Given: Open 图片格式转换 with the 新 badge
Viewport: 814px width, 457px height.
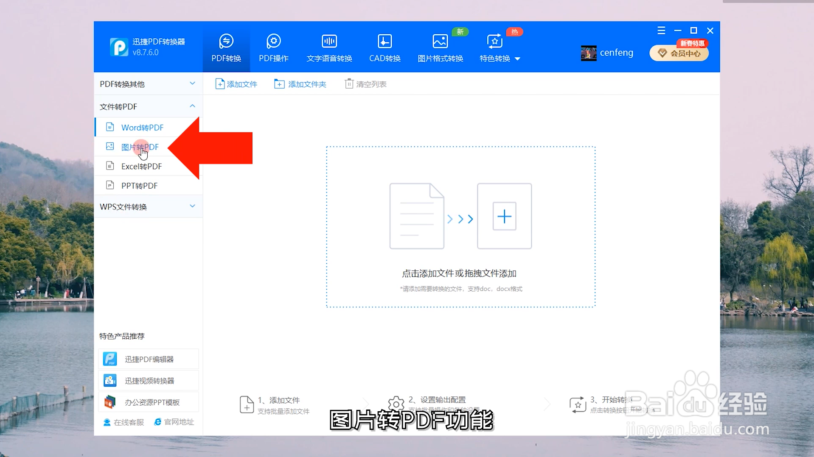Looking at the screenshot, I should [440, 47].
